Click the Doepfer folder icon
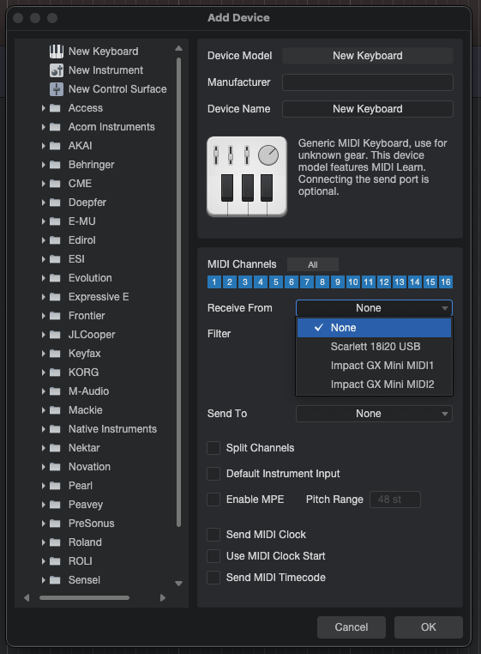The height and width of the screenshot is (654, 481). click(55, 203)
